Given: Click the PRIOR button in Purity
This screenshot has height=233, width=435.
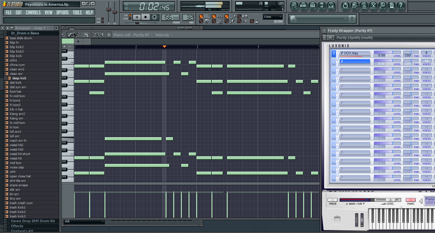Looking at the screenshot, I should [x=333, y=200].
